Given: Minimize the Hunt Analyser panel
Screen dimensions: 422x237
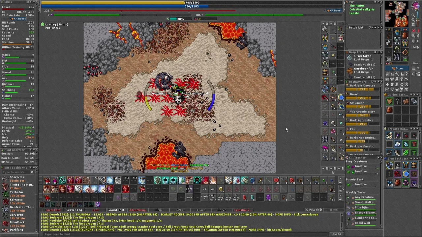Looking at the screenshot, I should point(34,150).
